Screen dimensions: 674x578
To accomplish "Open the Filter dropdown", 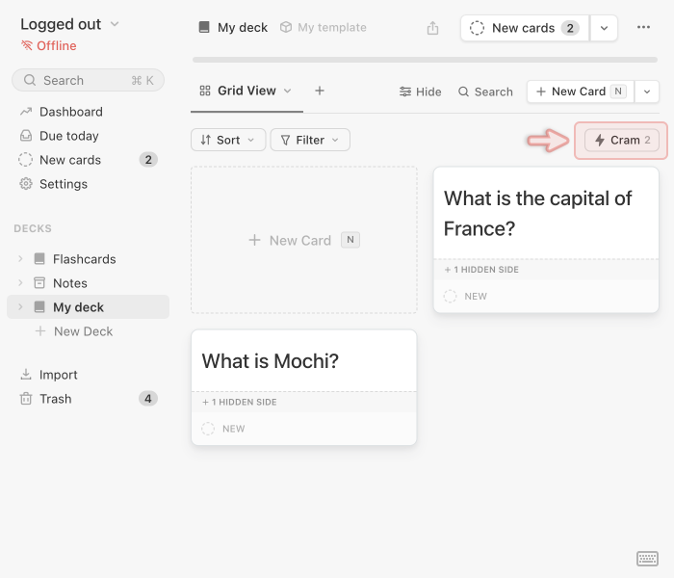I will (309, 140).
